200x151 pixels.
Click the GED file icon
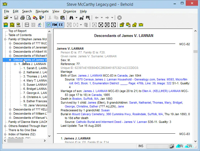tap(12, 25)
